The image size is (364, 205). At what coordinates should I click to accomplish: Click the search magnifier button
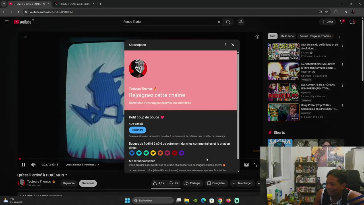(x=228, y=22)
